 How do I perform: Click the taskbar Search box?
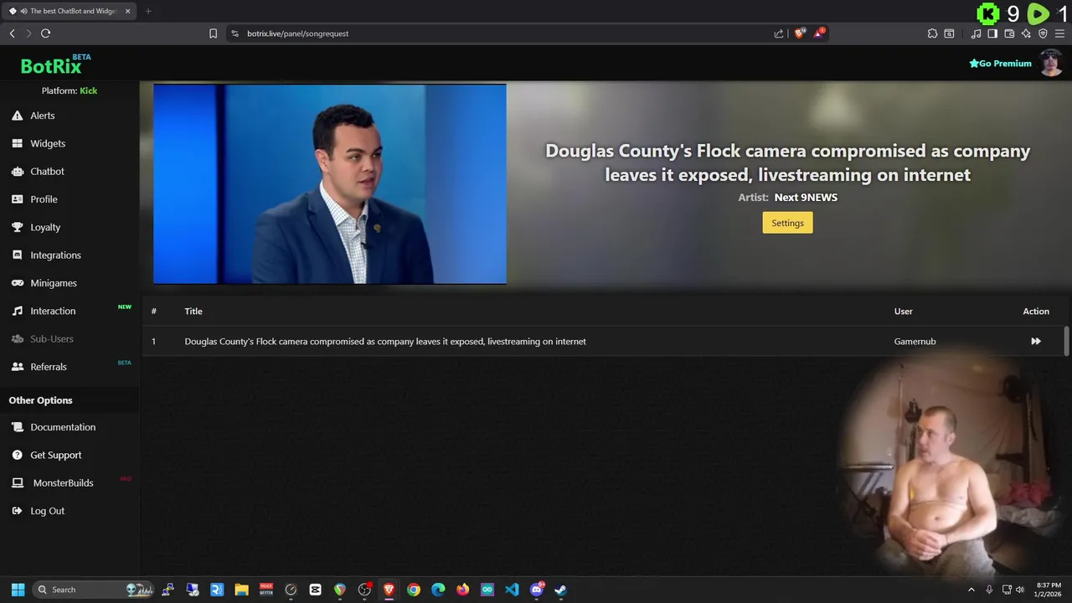(x=94, y=590)
